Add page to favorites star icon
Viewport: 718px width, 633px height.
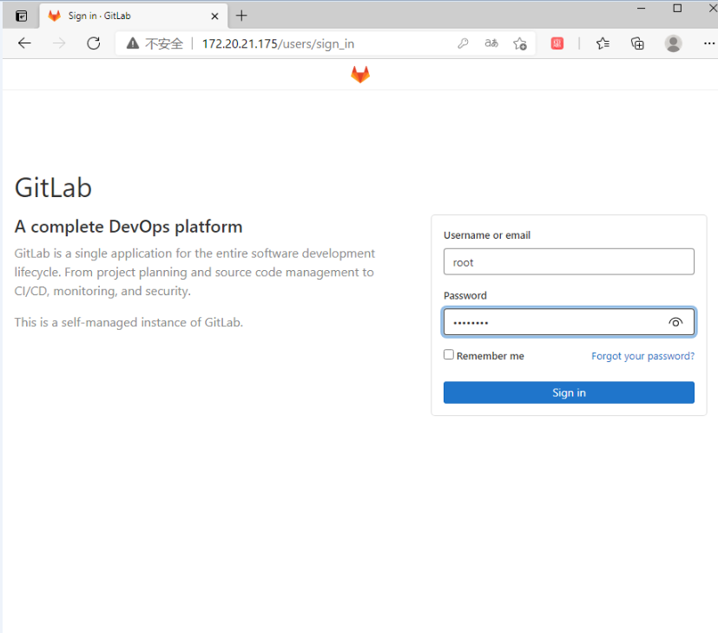(520, 43)
